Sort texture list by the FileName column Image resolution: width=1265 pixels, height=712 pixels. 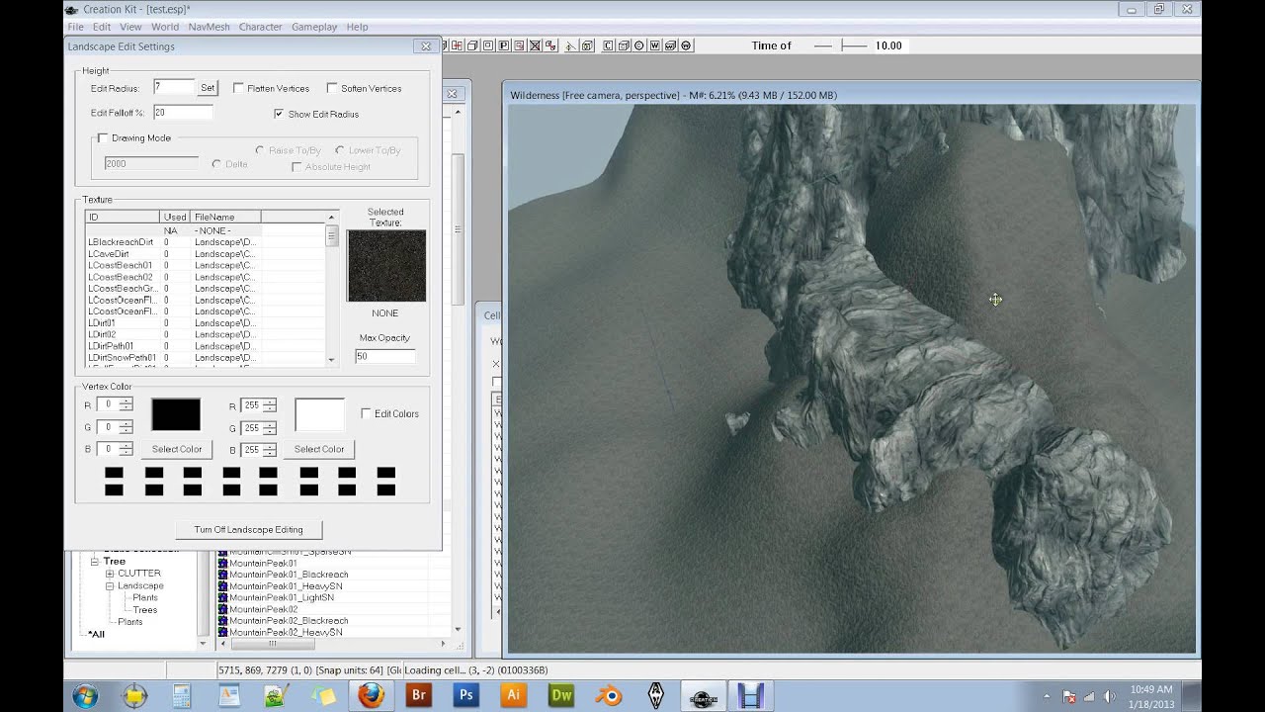[225, 217]
